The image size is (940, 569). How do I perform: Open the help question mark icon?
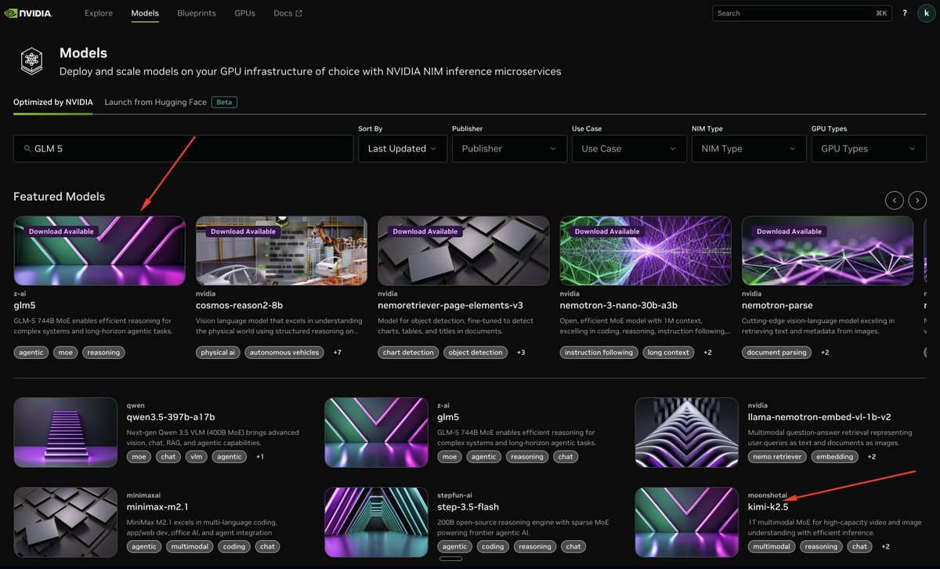(x=905, y=13)
